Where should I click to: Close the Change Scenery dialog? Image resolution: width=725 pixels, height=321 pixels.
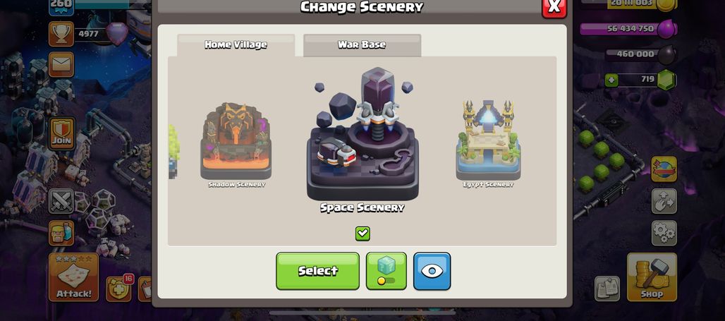click(x=554, y=6)
